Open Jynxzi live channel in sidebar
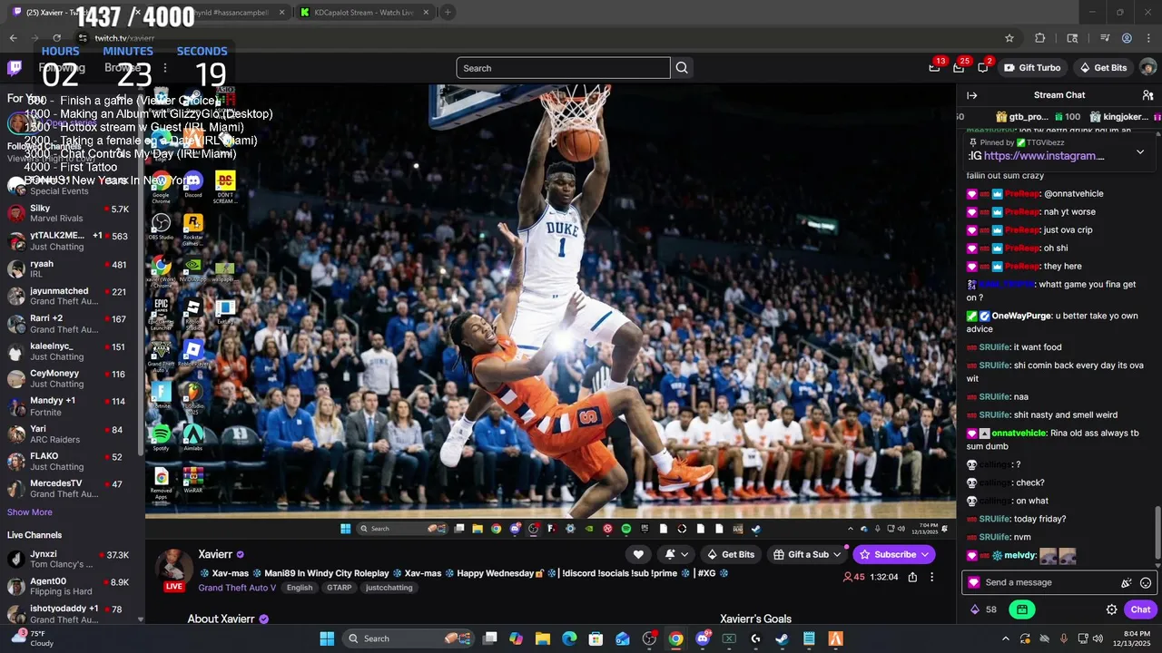Viewport: 1162px width, 653px height. tap(71, 560)
